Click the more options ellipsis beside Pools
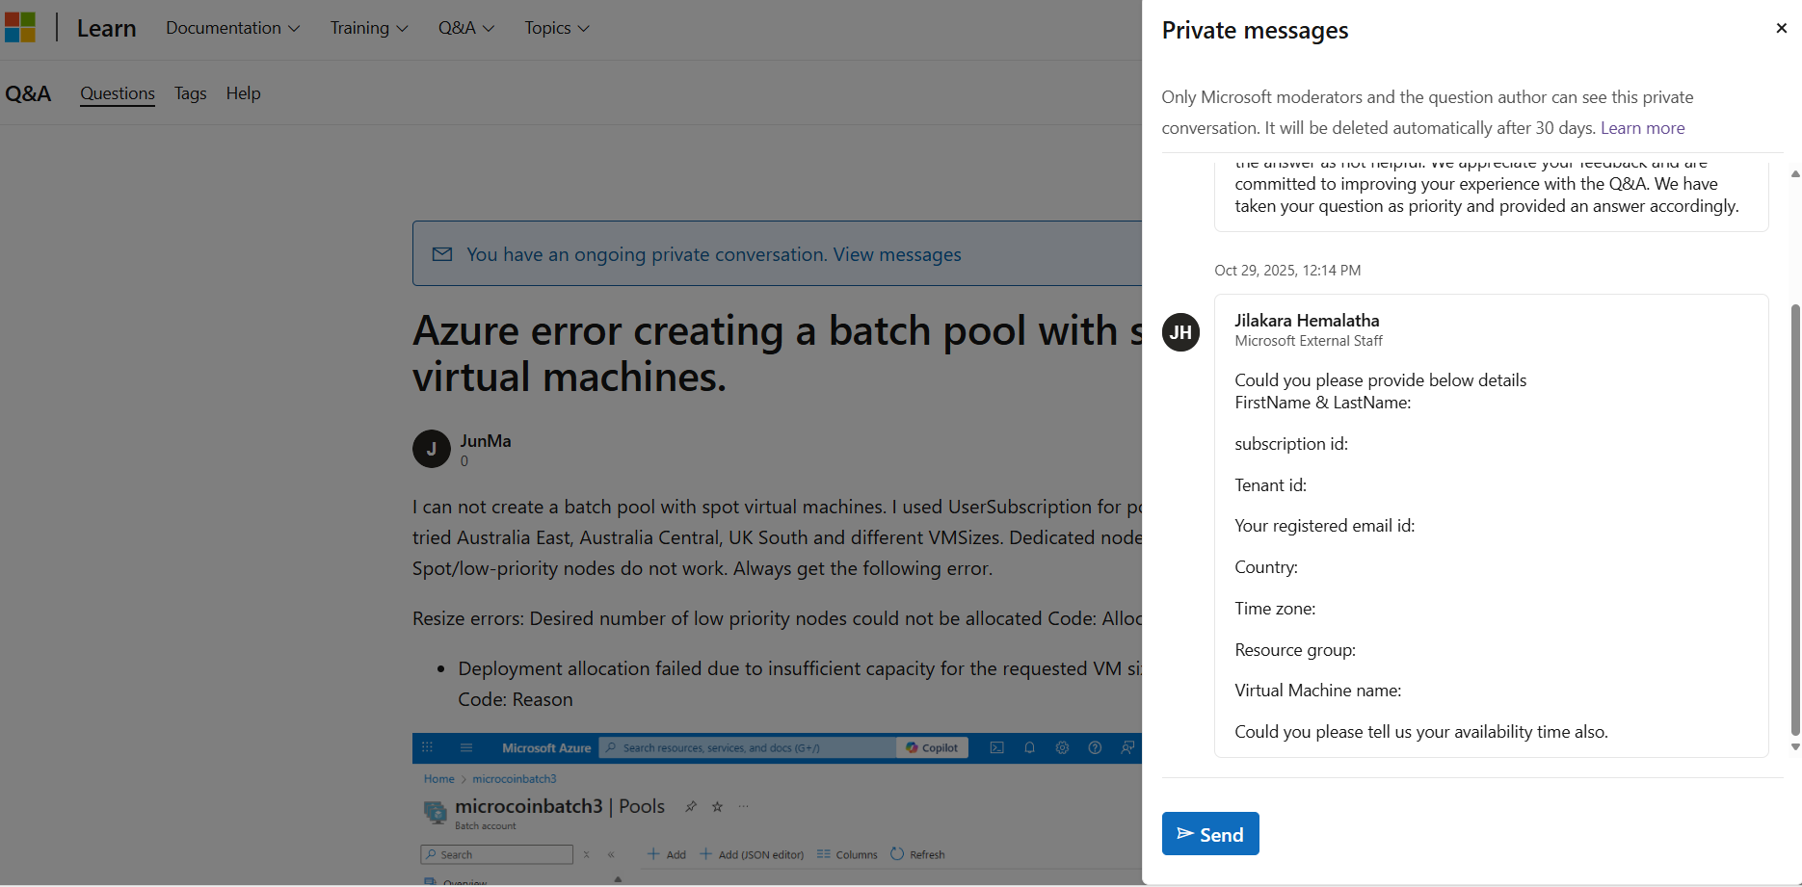 pyautogui.click(x=743, y=807)
